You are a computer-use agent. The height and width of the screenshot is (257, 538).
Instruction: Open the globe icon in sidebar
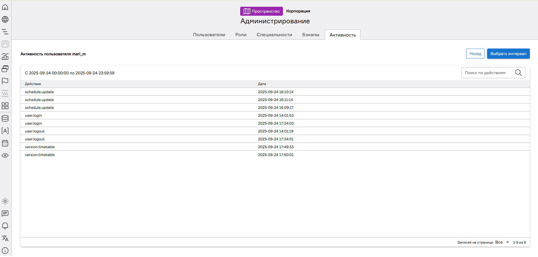5,19
